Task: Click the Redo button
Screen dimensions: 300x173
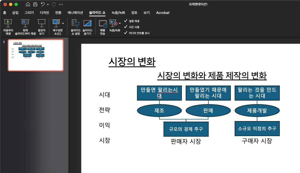Action: coord(54,4)
